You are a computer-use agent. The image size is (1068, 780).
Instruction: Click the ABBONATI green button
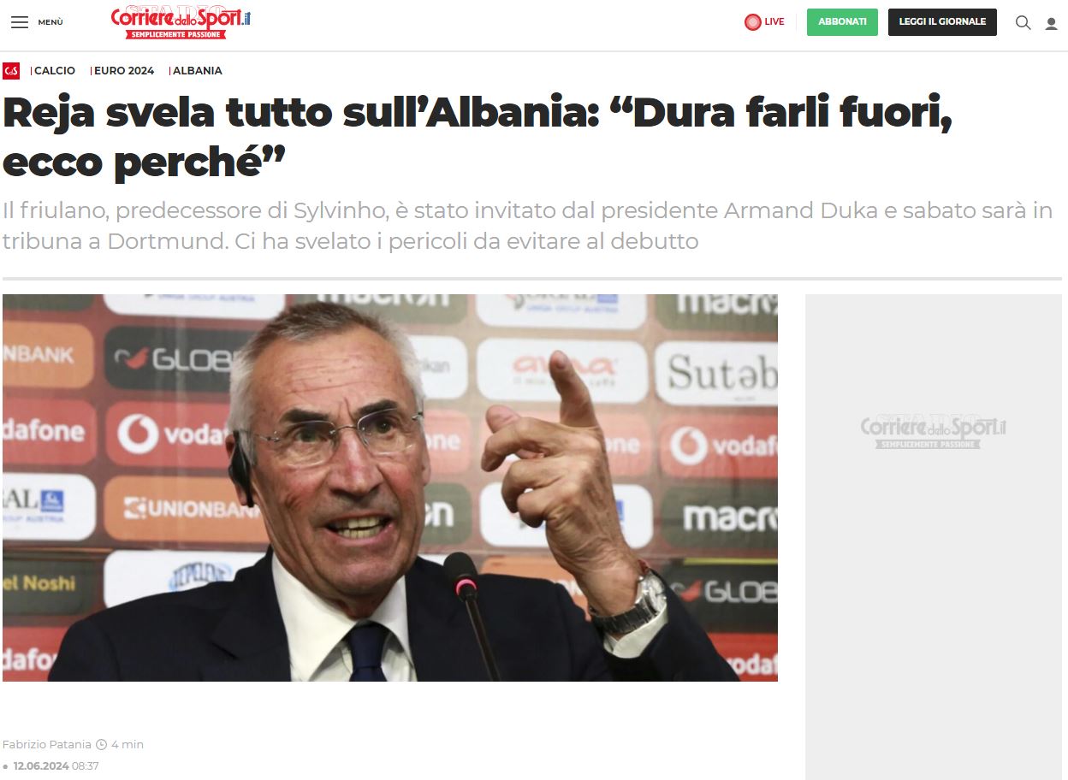842,22
